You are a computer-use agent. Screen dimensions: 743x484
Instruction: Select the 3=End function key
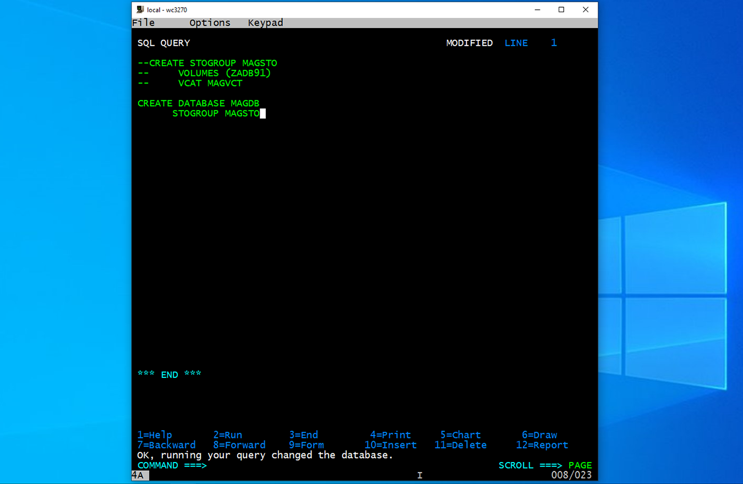(303, 435)
